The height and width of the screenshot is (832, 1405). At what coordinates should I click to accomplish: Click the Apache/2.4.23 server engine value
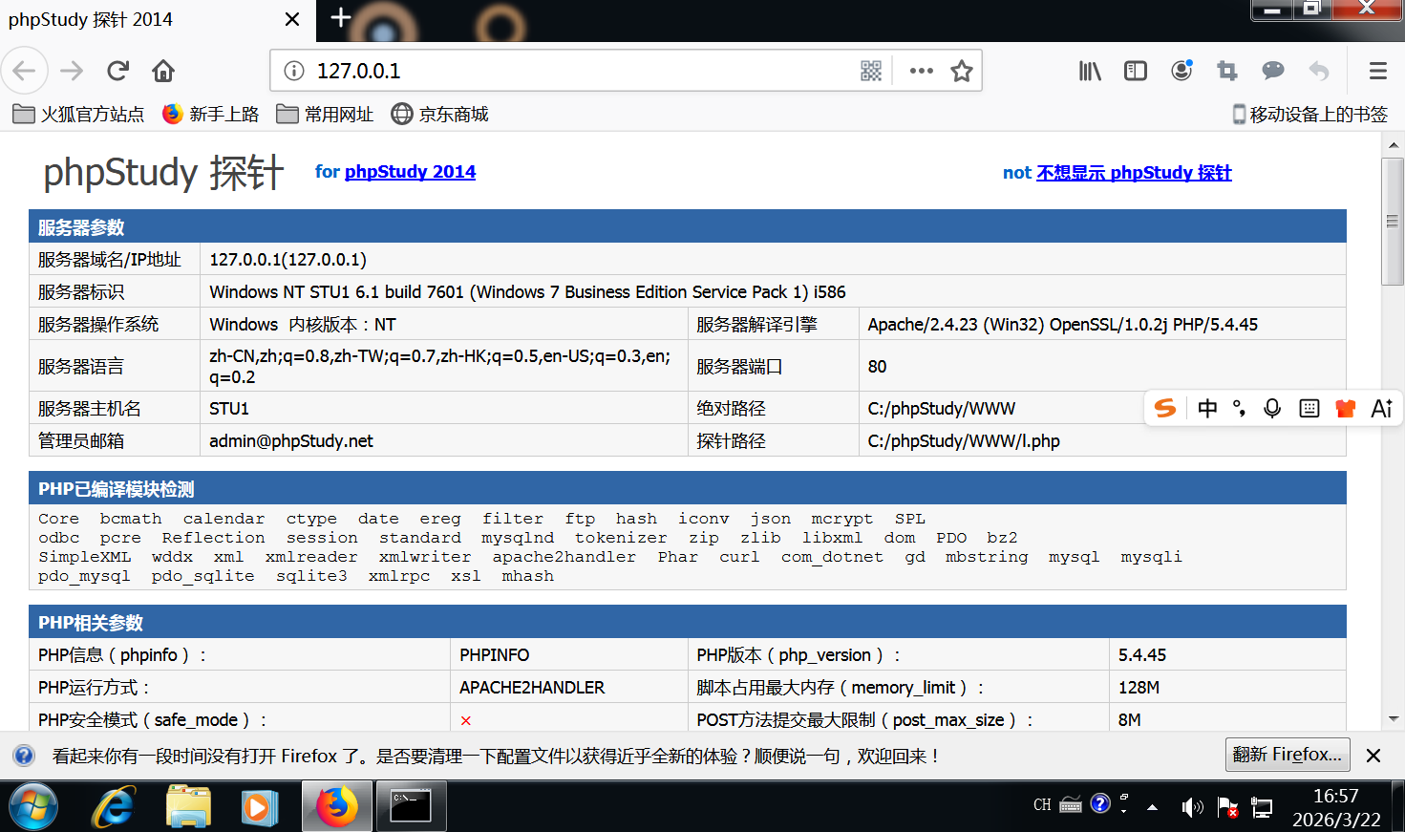tap(1062, 325)
